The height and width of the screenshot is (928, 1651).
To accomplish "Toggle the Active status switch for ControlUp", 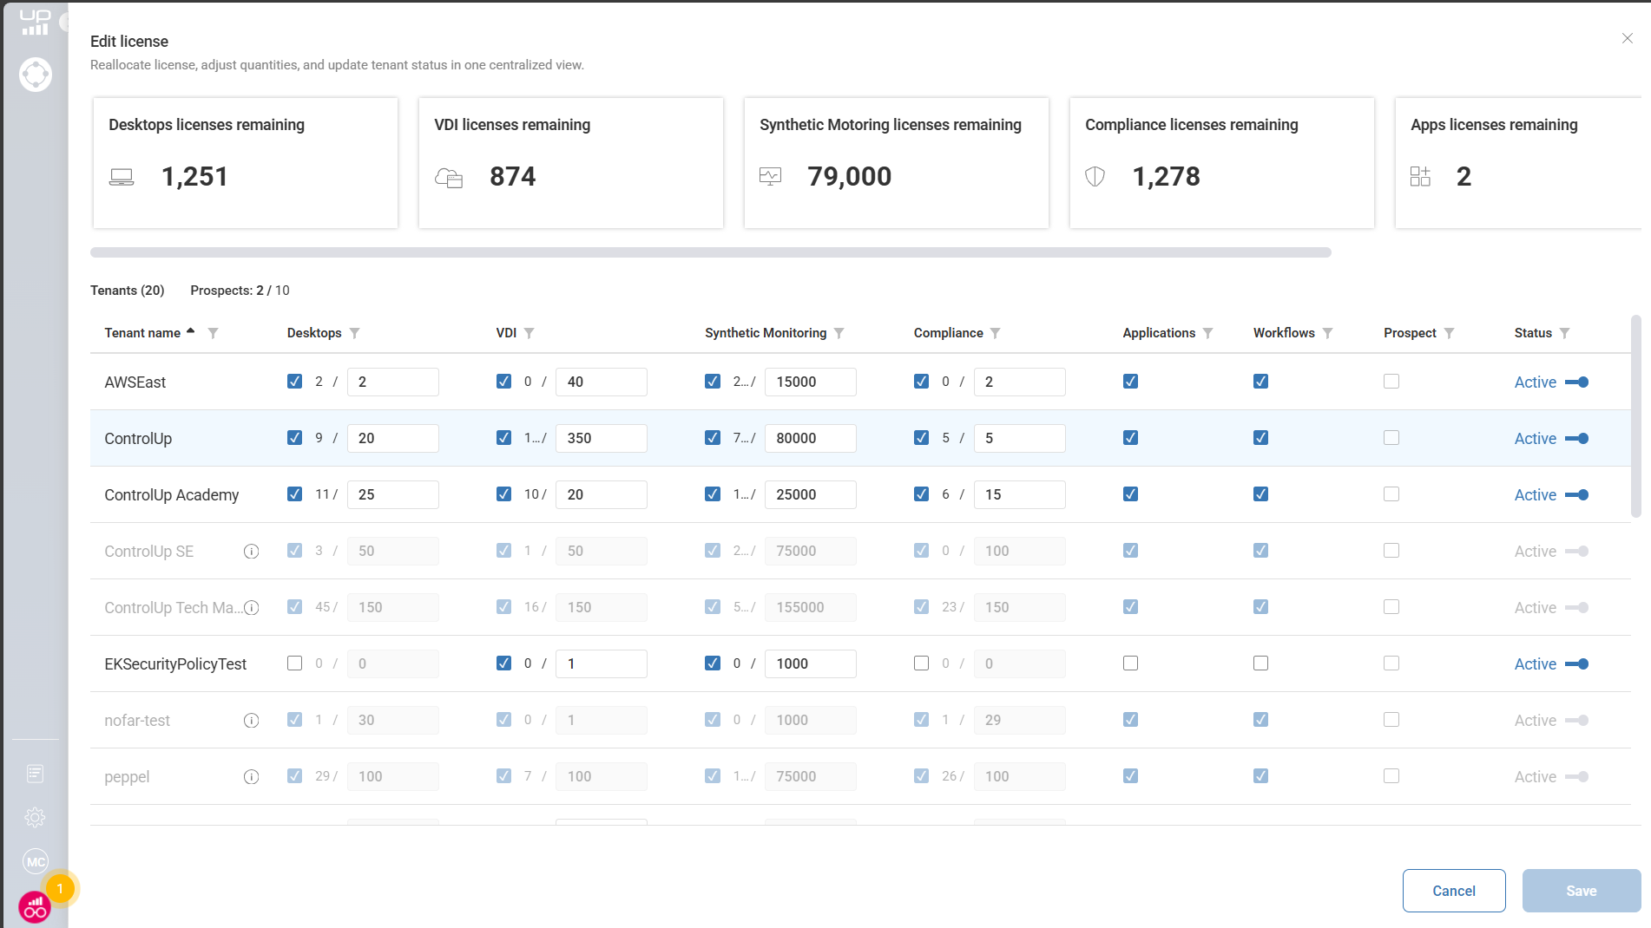I will (1576, 439).
